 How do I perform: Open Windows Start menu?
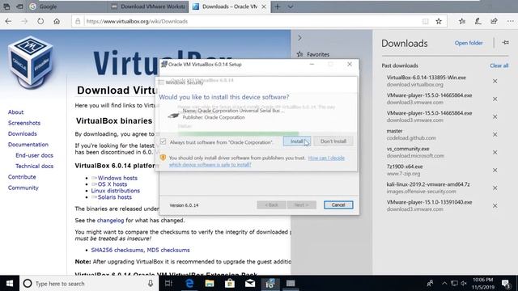[x=10, y=284]
